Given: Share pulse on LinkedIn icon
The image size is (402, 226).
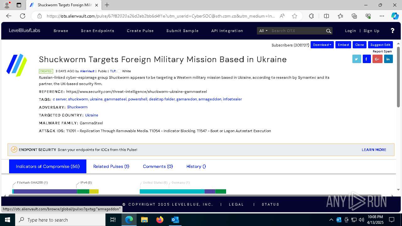Looking at the screenshot, I should (388, 59).
